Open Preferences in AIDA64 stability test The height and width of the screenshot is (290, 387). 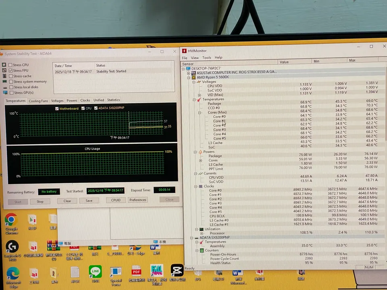pos(138,200)
